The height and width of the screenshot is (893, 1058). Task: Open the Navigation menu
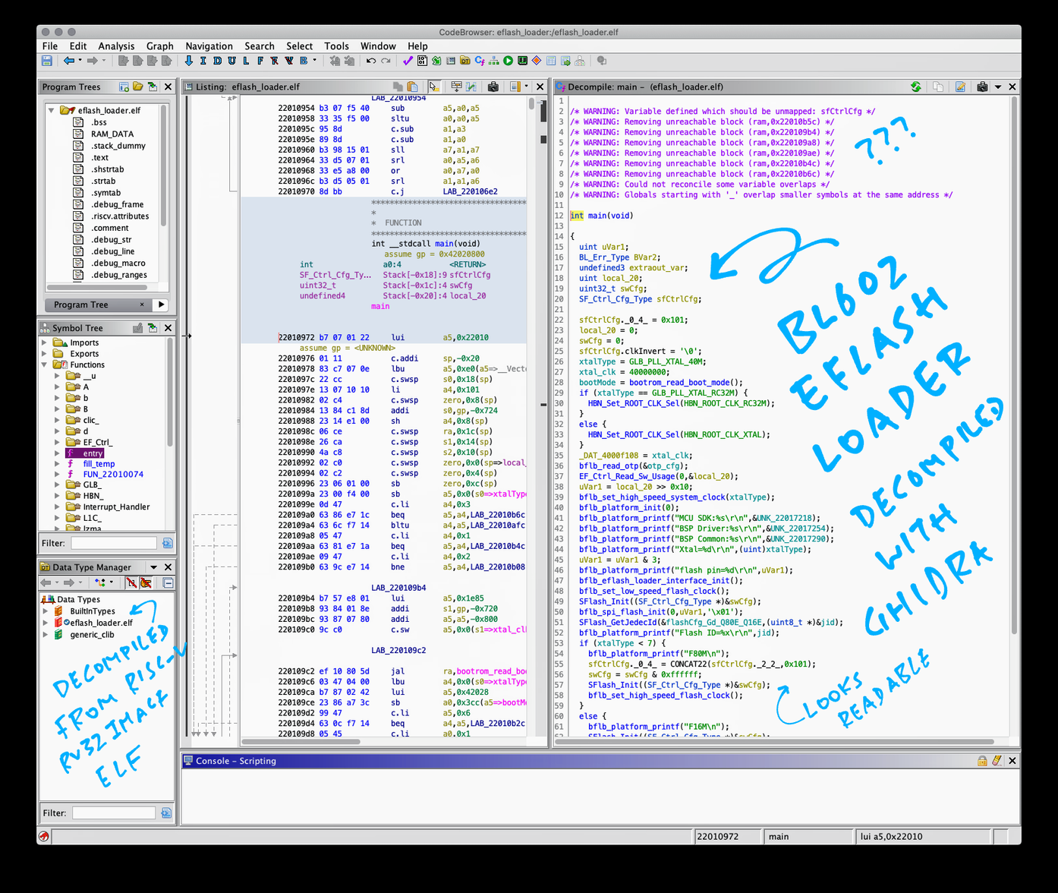(209, 46)
